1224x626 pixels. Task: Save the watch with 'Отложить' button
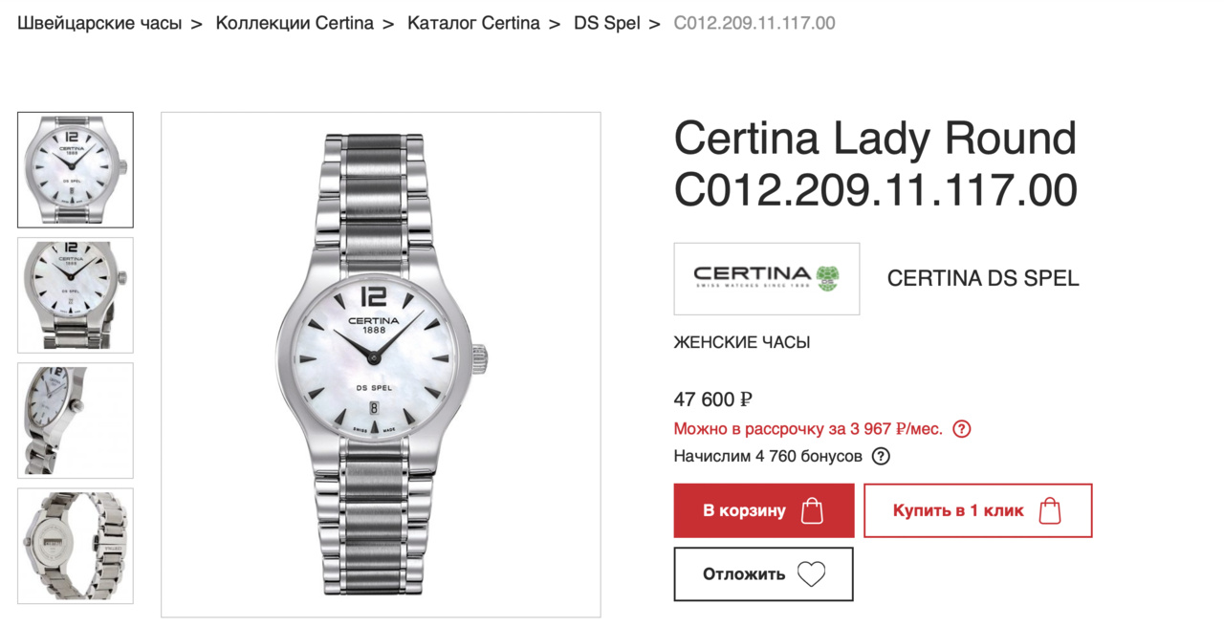click(x=746, y=574)
